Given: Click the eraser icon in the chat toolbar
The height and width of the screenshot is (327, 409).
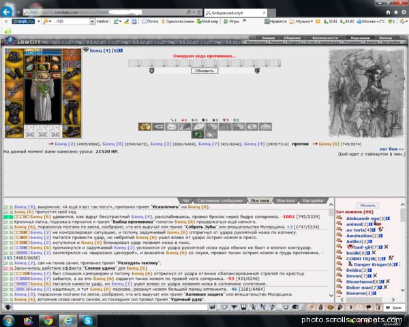Looking at the screenshot, I should tap(224, 307).
